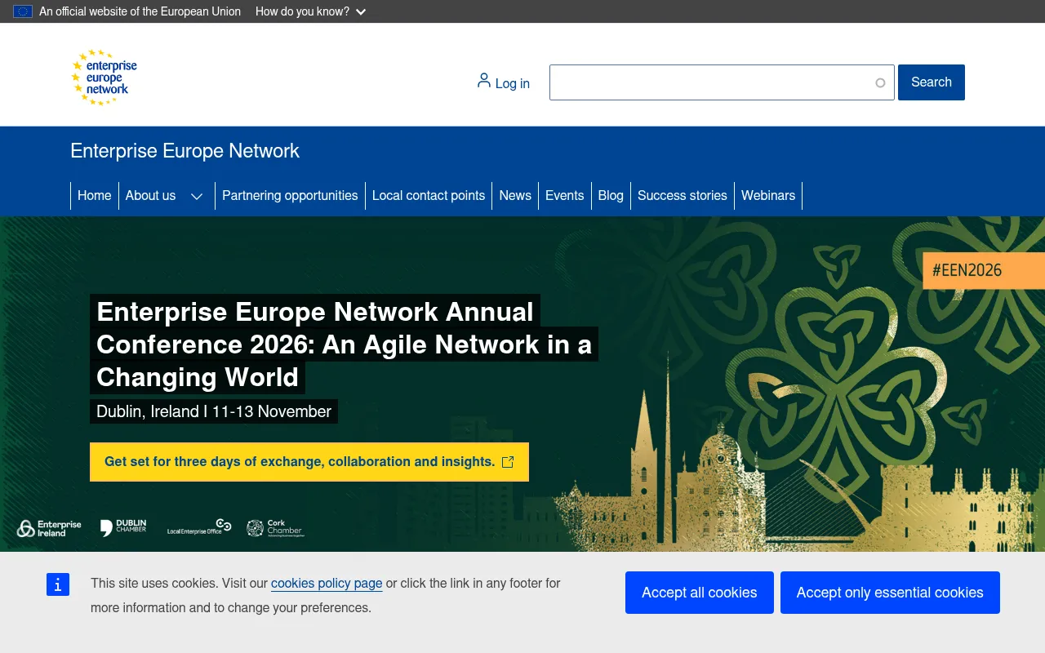Expand the 'How do you know?' dropdown
This screenshot has width=1045, height=653.
[x=311, y=11]
